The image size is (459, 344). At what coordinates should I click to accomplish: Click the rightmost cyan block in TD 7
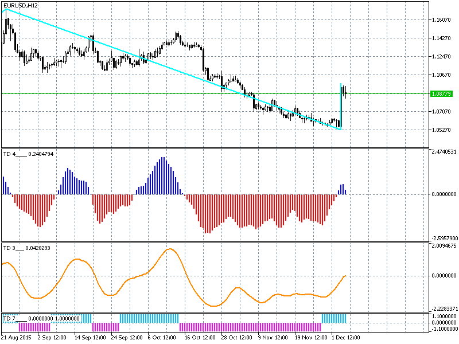334,318
